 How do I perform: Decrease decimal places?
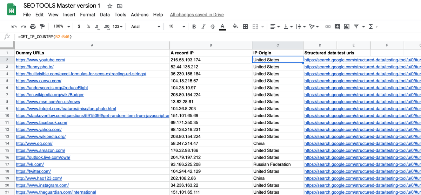(97, 26)
